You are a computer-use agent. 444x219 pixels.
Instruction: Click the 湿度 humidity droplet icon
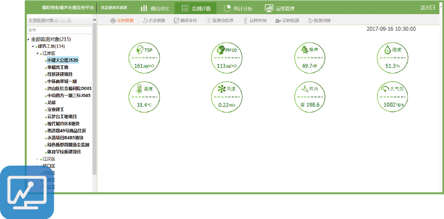coord(387,50)
